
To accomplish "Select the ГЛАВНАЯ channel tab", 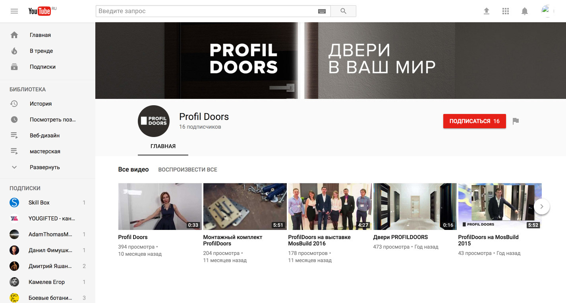I will pos(163,146).
